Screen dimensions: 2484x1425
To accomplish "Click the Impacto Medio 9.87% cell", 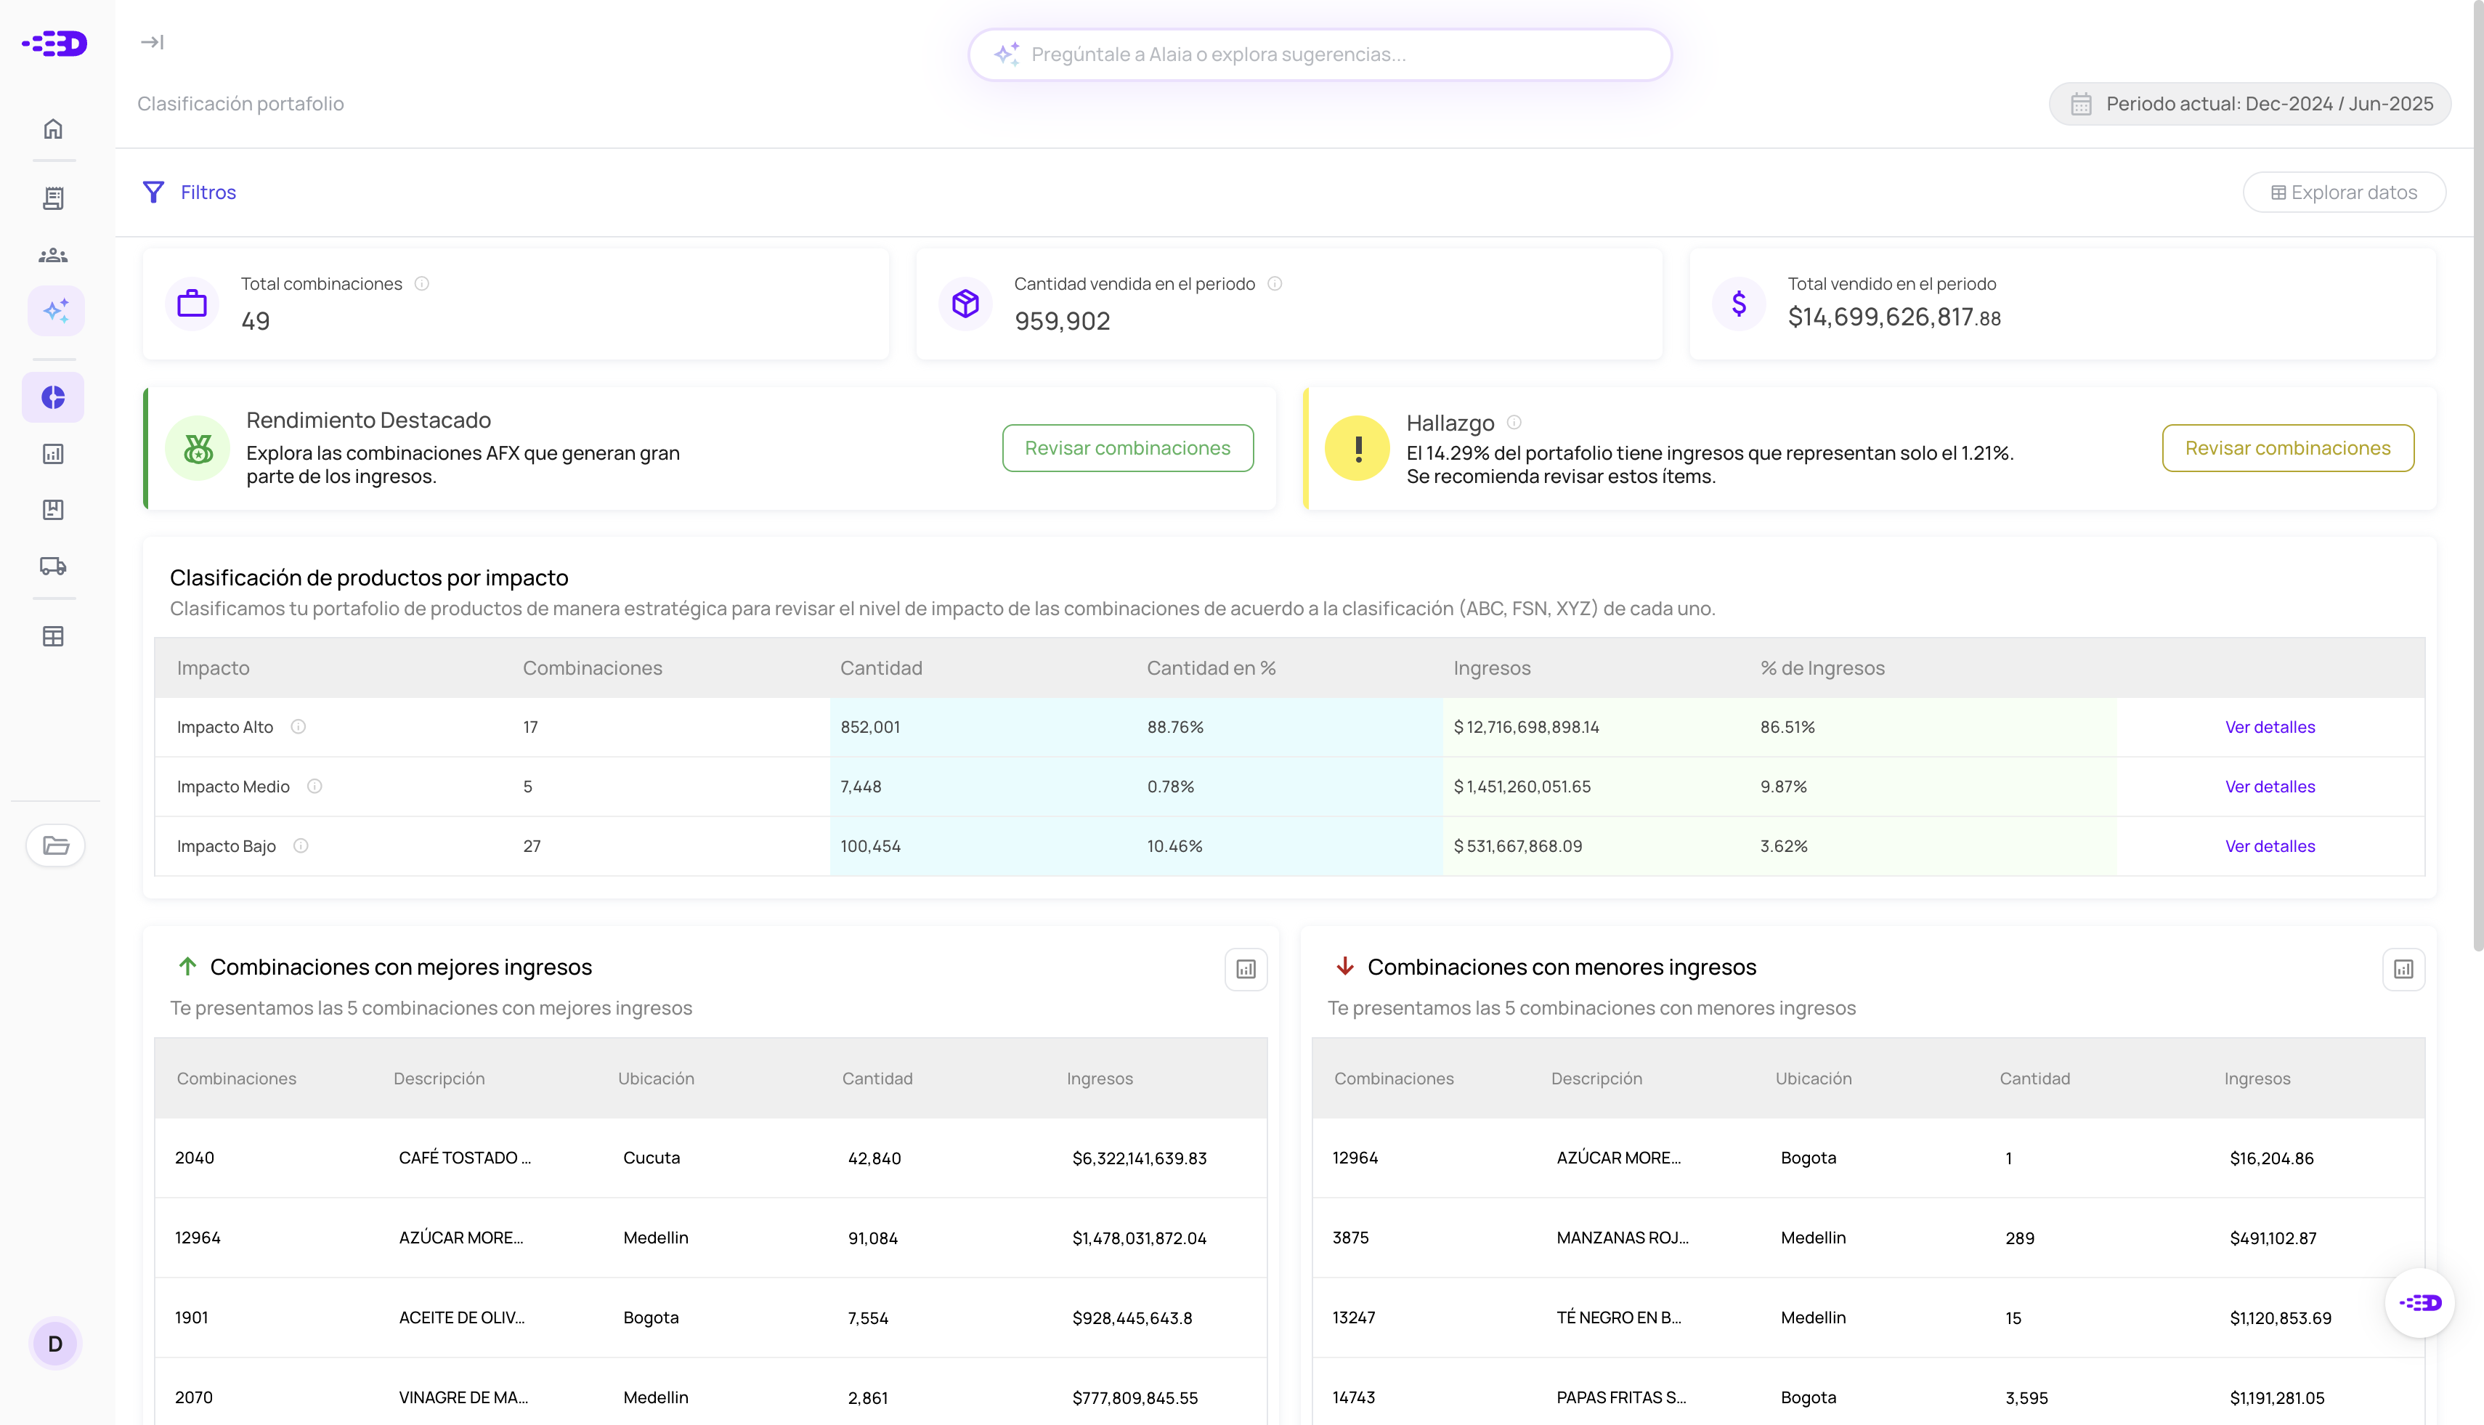I will (x=1783, y=786).
